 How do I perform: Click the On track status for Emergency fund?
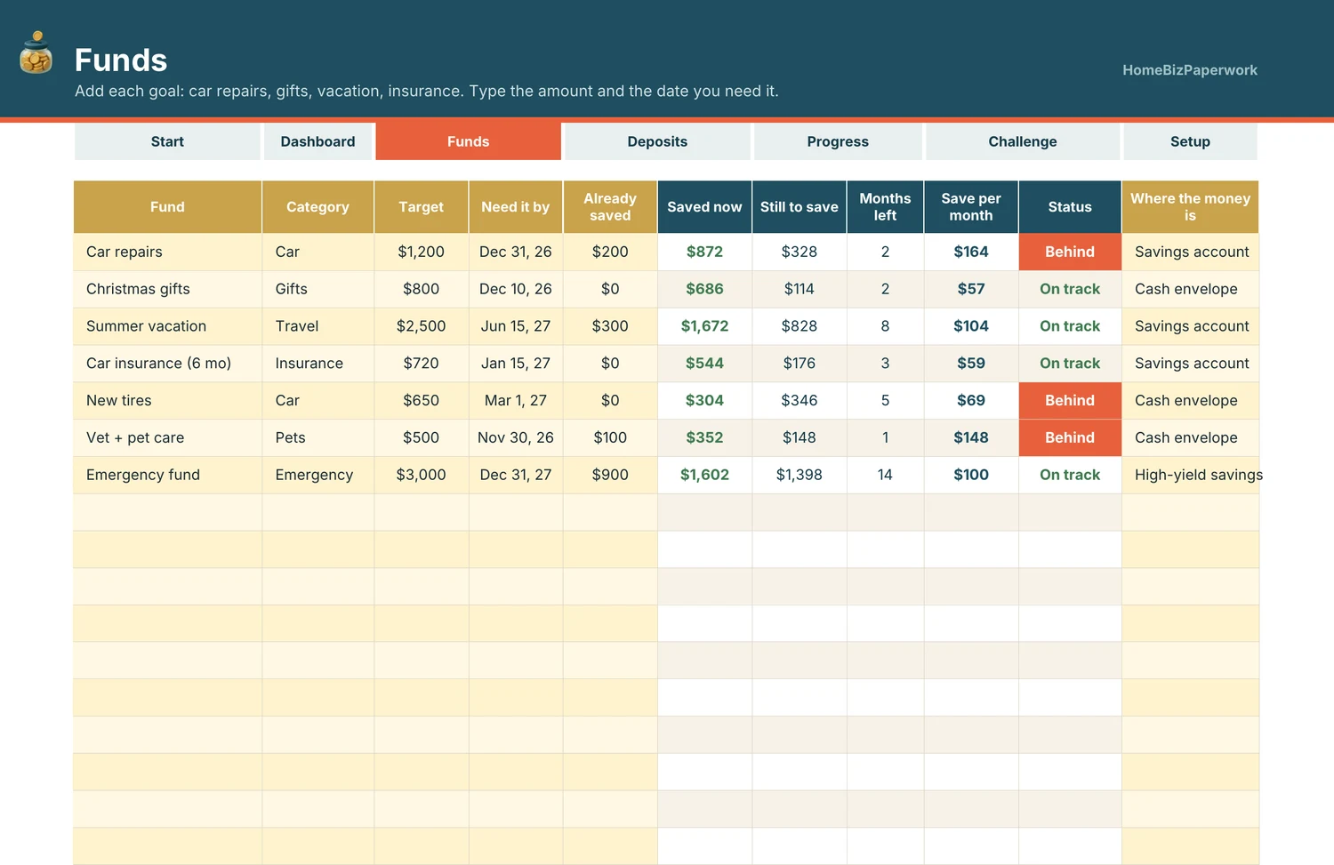[x=1070, y=475]
